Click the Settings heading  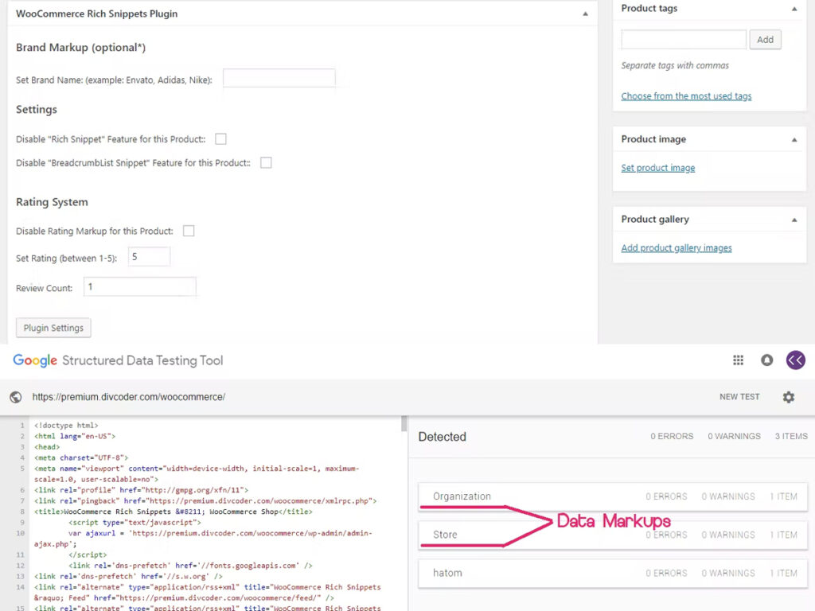[37, 110]
